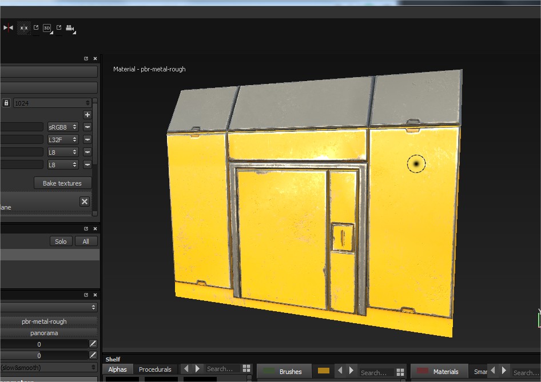Open the shelf grid view icon near Search

[247, 369]
